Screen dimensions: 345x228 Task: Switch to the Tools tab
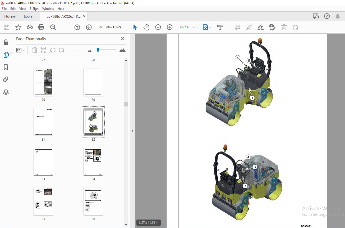coord(28,16)
